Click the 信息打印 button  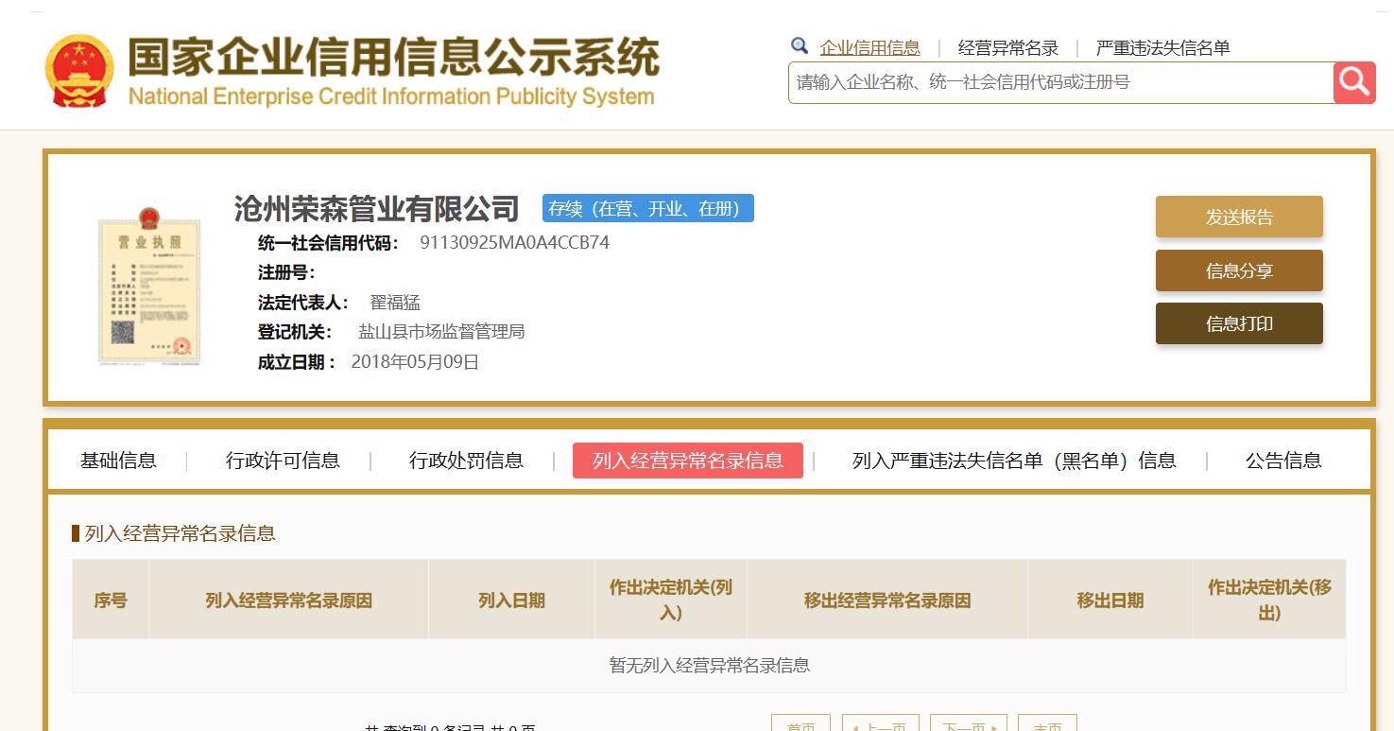click(x=1239, y=323)
